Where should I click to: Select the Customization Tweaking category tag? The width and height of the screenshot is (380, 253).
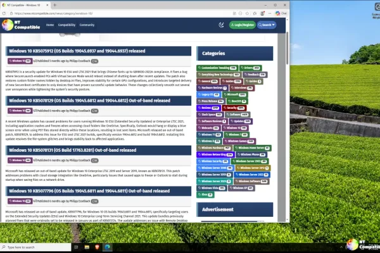click(x=217, y=68)
